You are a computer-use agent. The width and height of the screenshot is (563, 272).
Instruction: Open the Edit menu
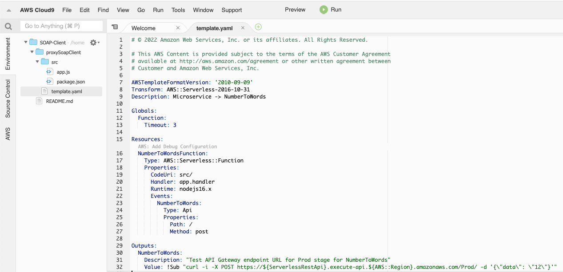[x=84, y=10]
